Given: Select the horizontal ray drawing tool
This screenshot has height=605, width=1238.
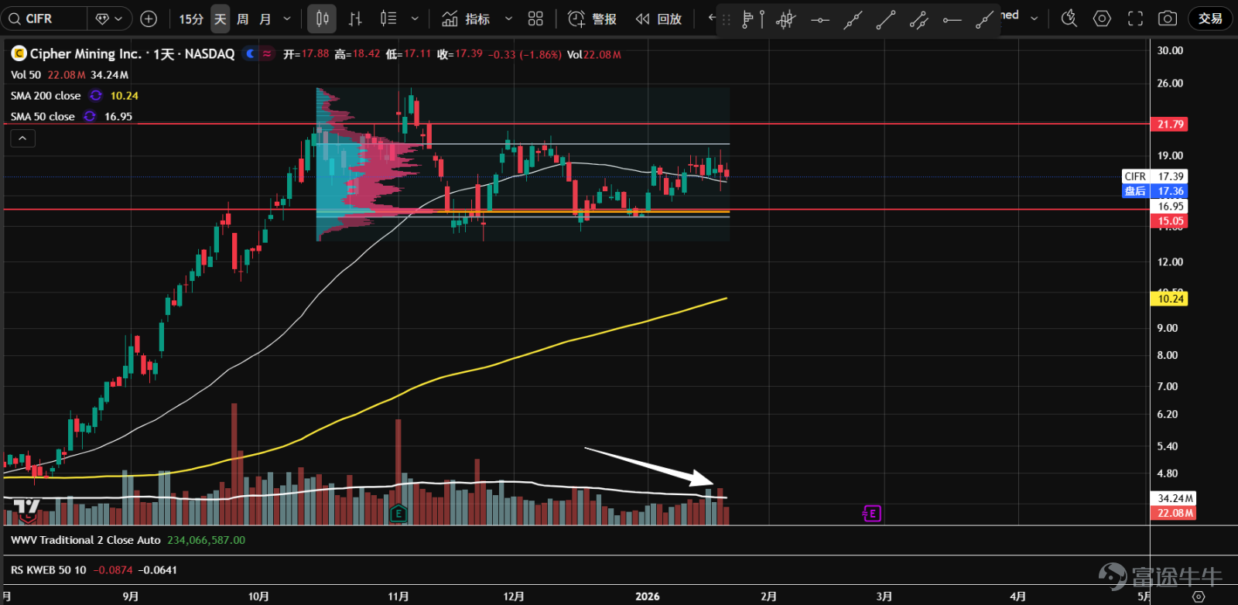Looking at the screenshot, I should pyautogui.click(x=952, y=20).
